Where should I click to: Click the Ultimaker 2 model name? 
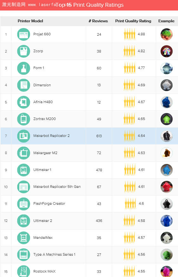tap(43, 221)
